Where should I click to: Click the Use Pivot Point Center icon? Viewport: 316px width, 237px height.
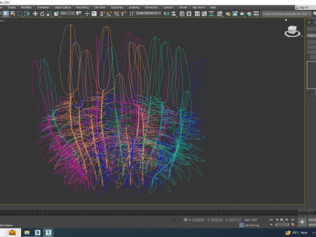coord(78,14)
